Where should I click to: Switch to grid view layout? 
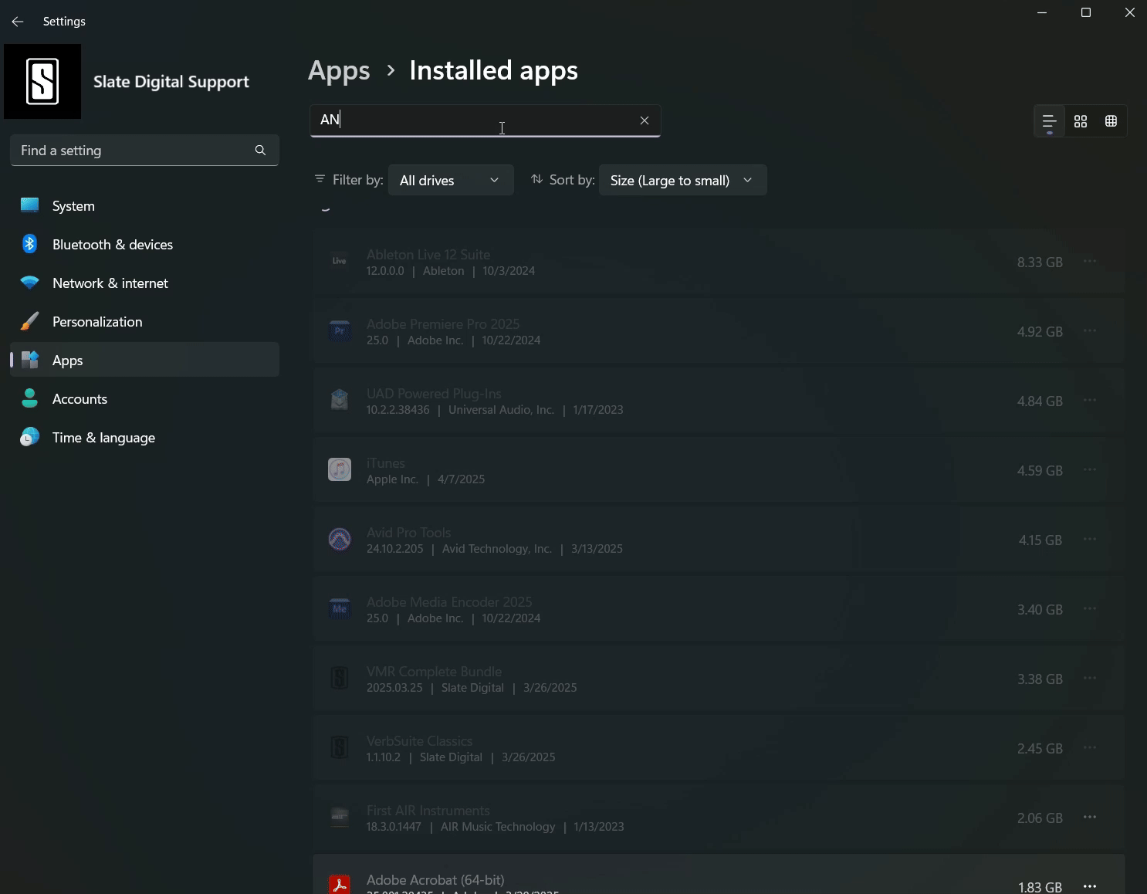tap(1081, 121)
